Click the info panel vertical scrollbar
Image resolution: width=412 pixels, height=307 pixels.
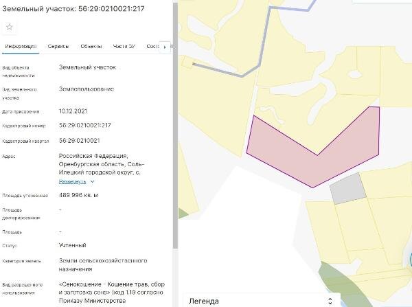tap(176, 126)
